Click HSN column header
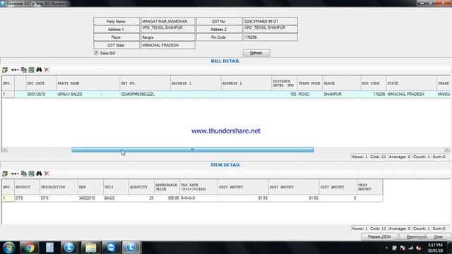 [x=90, y=187]
